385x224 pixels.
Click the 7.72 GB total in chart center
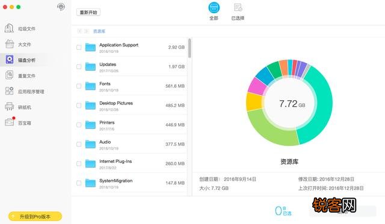pyautogui.click(x=292, y=104)
